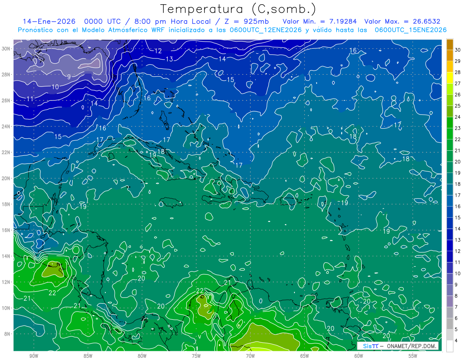Click the legend scale value '30'
Image resolution: width=468 pixels, height=361 pixels.
[458, 50]
